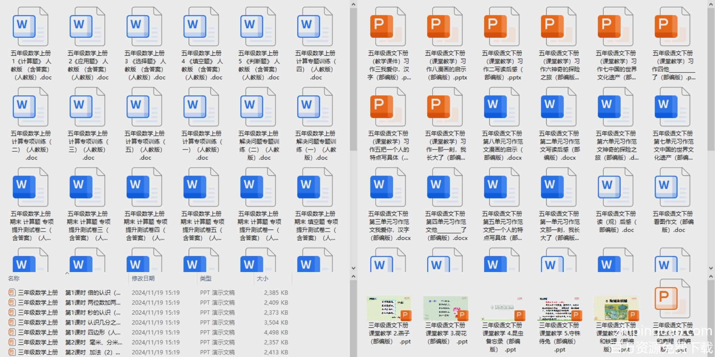Select the 期末计算题专项提升测试卷五 Word icon

point(201,187)
